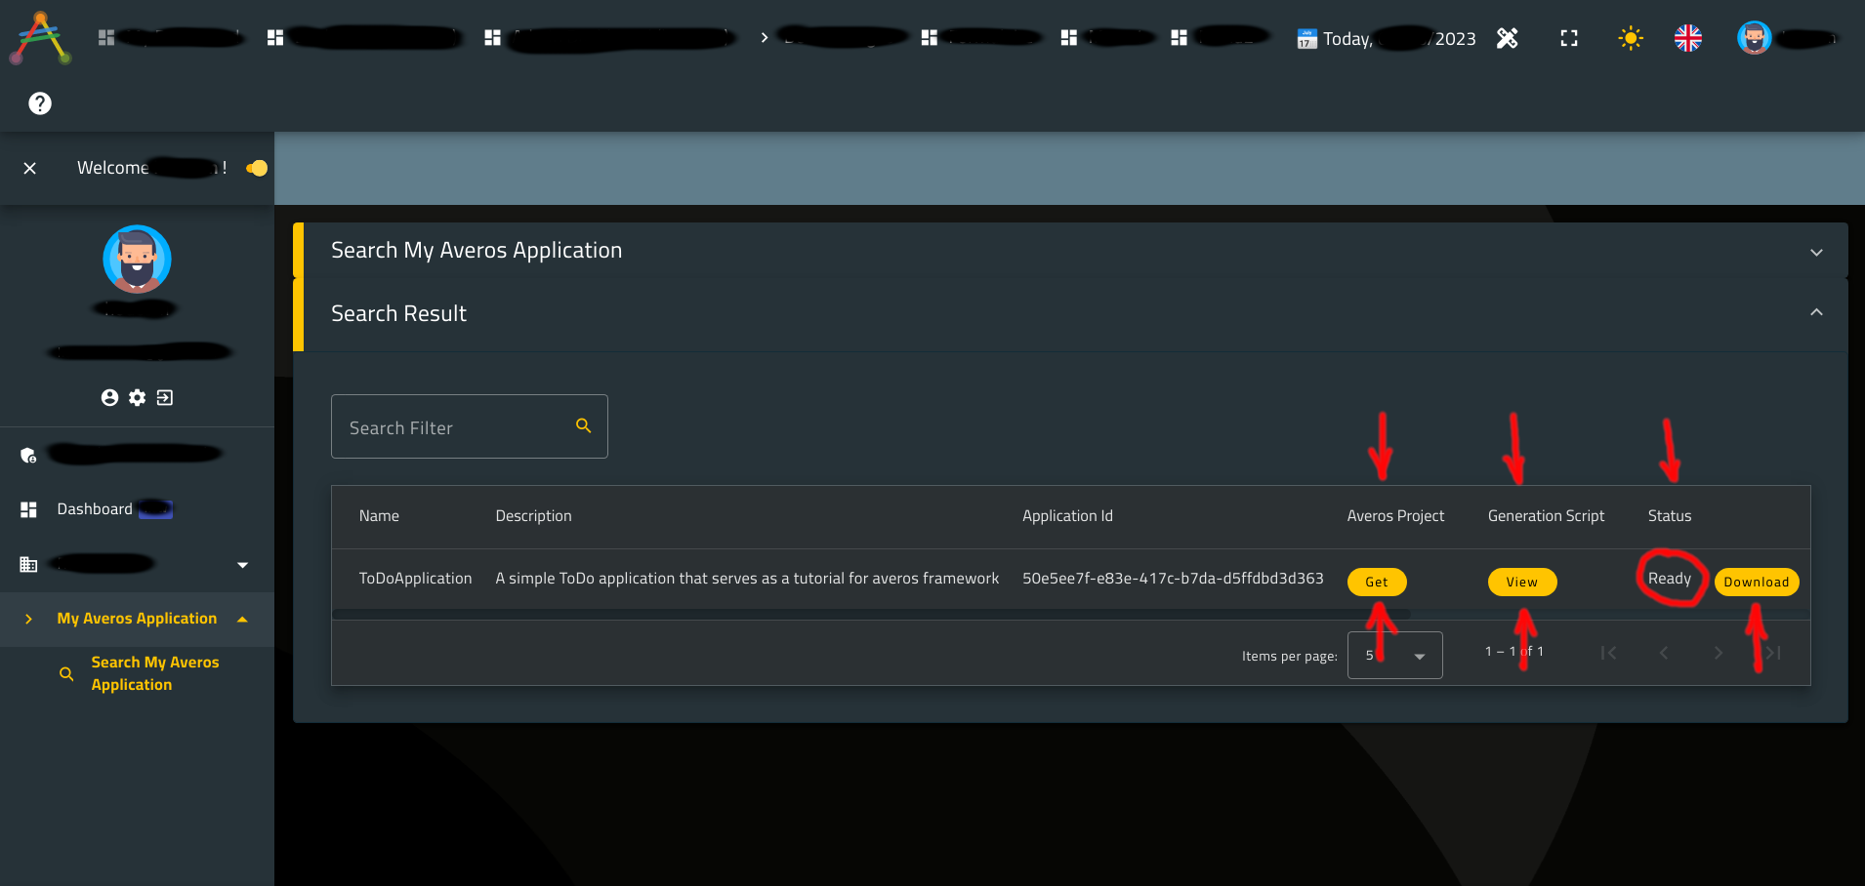1865x886 pixels.
Task: Click the Ready status text
Action: [x=1670, y=579]
